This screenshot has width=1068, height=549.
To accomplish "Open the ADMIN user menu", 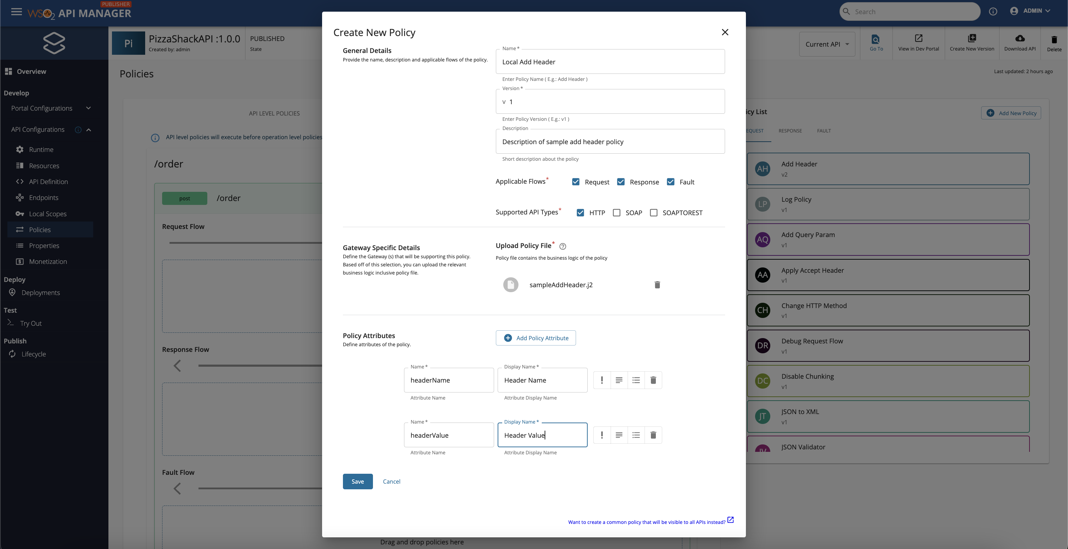I will click(1032, 11).
